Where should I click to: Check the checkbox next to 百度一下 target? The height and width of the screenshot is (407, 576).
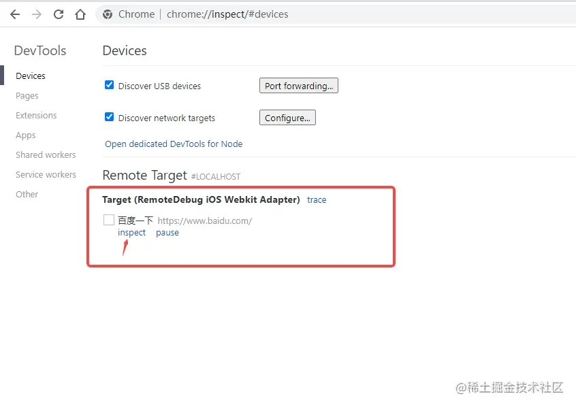tap(108, 219)
